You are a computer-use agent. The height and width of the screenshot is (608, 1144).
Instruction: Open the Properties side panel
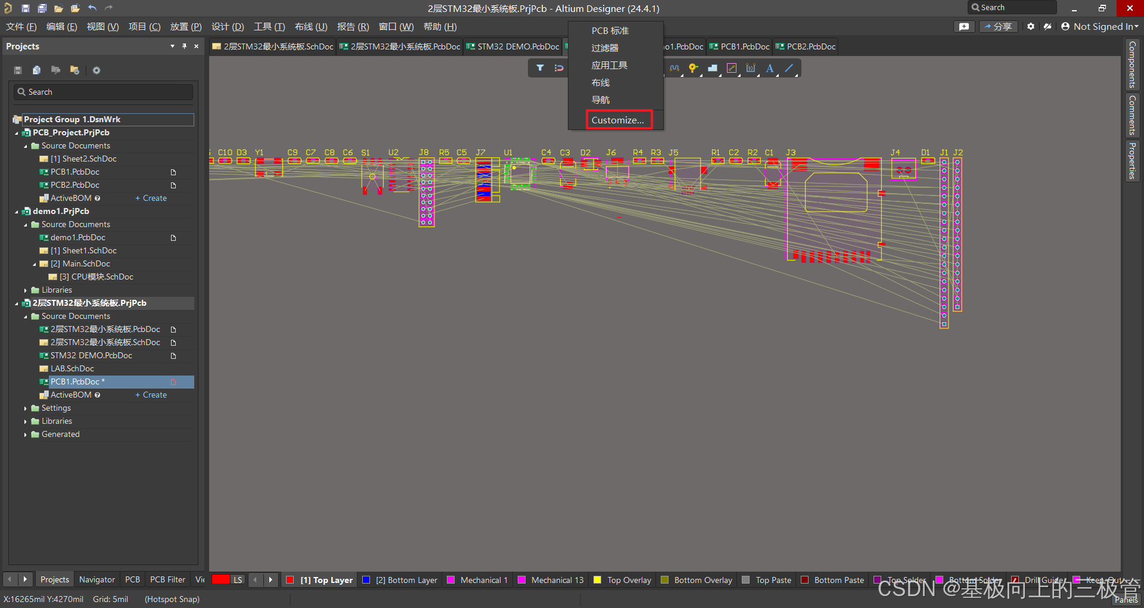[x=1132, y=161]
